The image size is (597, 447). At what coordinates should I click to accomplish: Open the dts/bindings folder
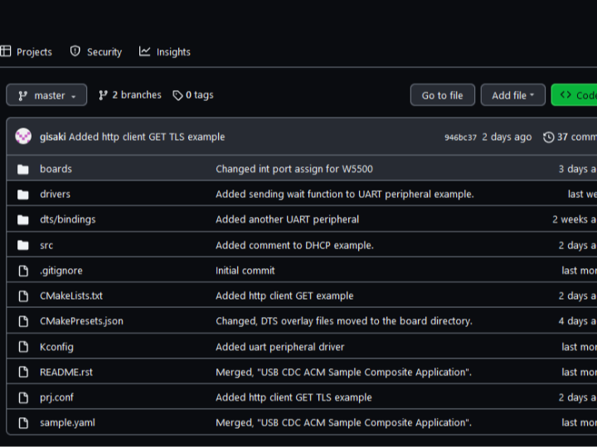pyautogui.click(x=67, y=219)
